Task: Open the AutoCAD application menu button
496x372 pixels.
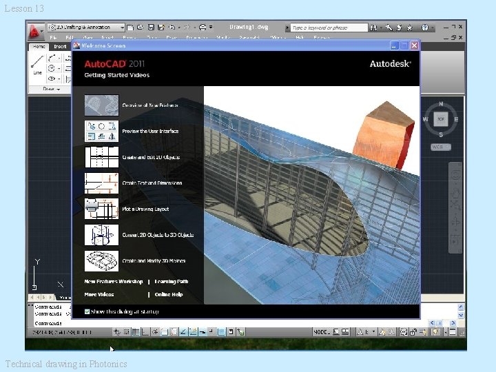Action: [x=35, y=31]
